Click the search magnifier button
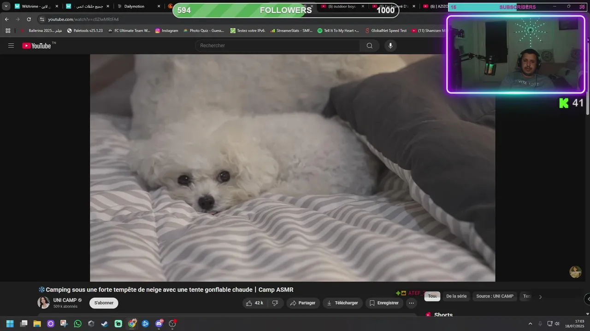The width and height of the screenshot is (590, 331). click(369, 46)
